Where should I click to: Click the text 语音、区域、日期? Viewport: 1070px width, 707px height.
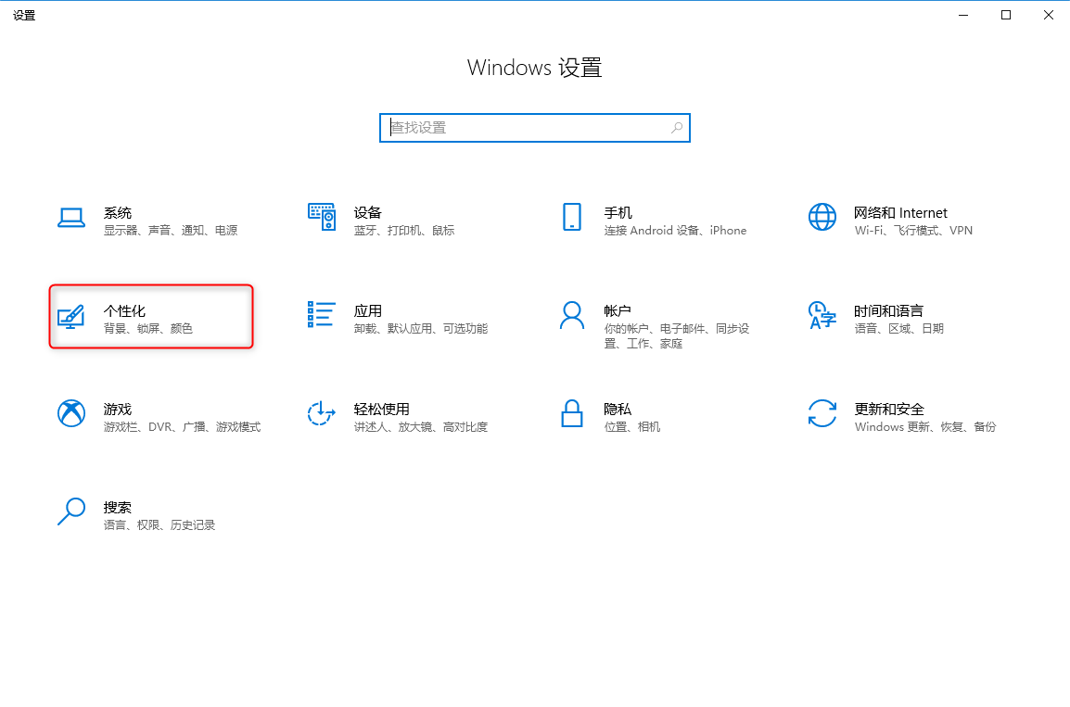(898, 329)
